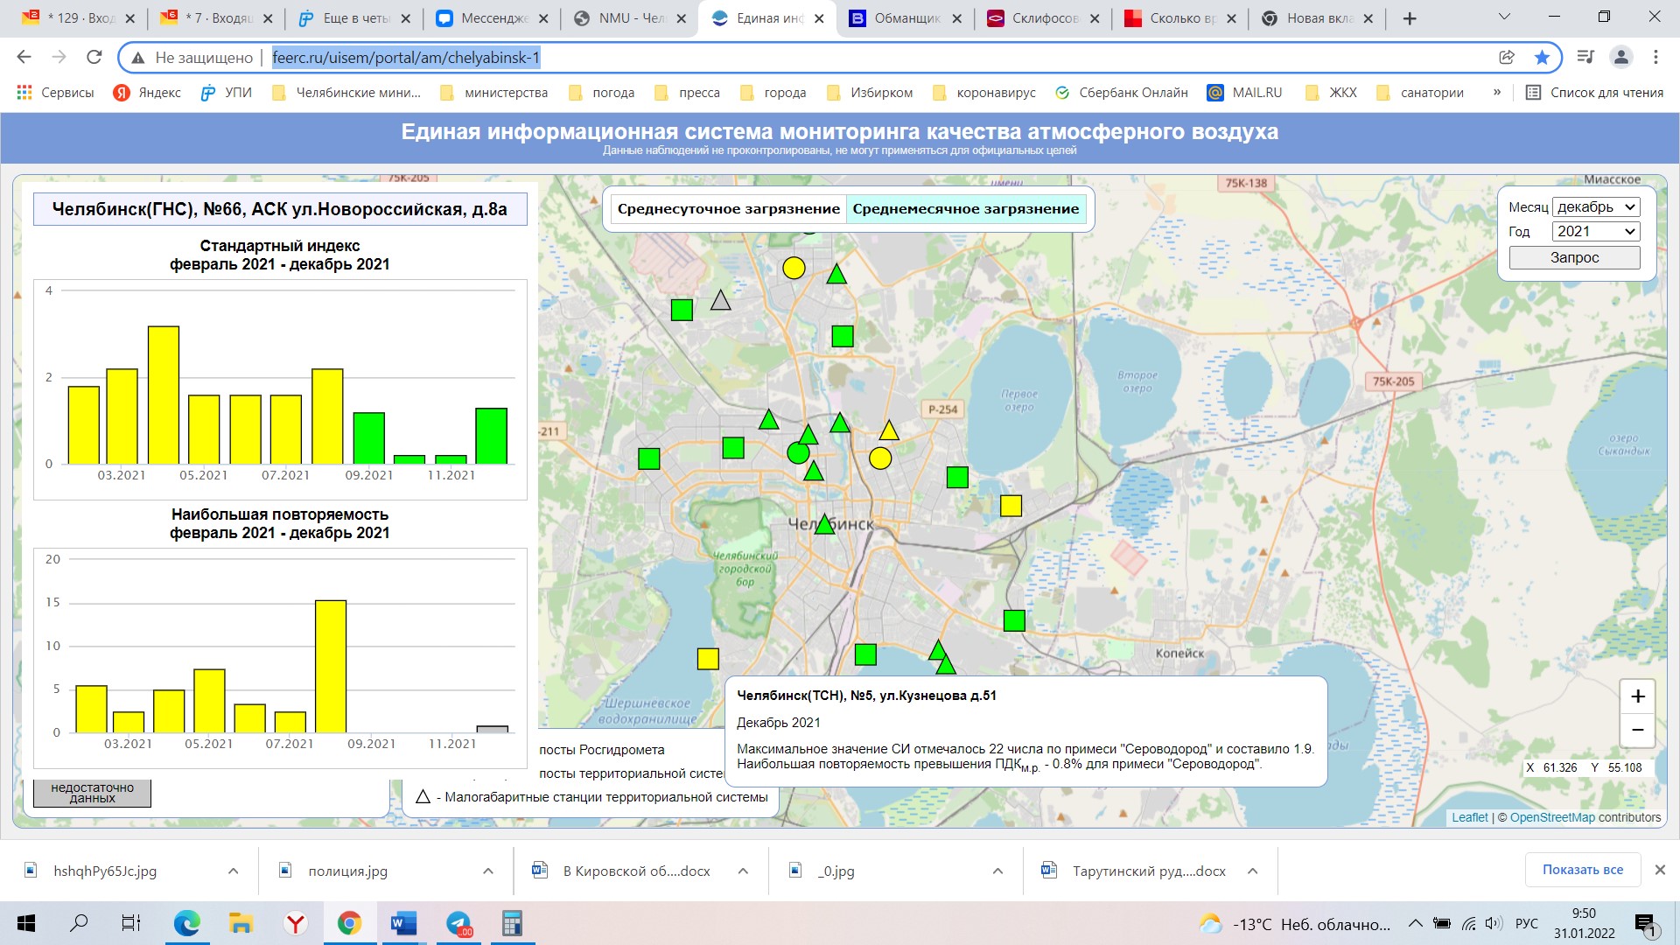Switch to the Обманщик browser tab
The height and width of the screenshot is (945, 1680).
(906, 18)
